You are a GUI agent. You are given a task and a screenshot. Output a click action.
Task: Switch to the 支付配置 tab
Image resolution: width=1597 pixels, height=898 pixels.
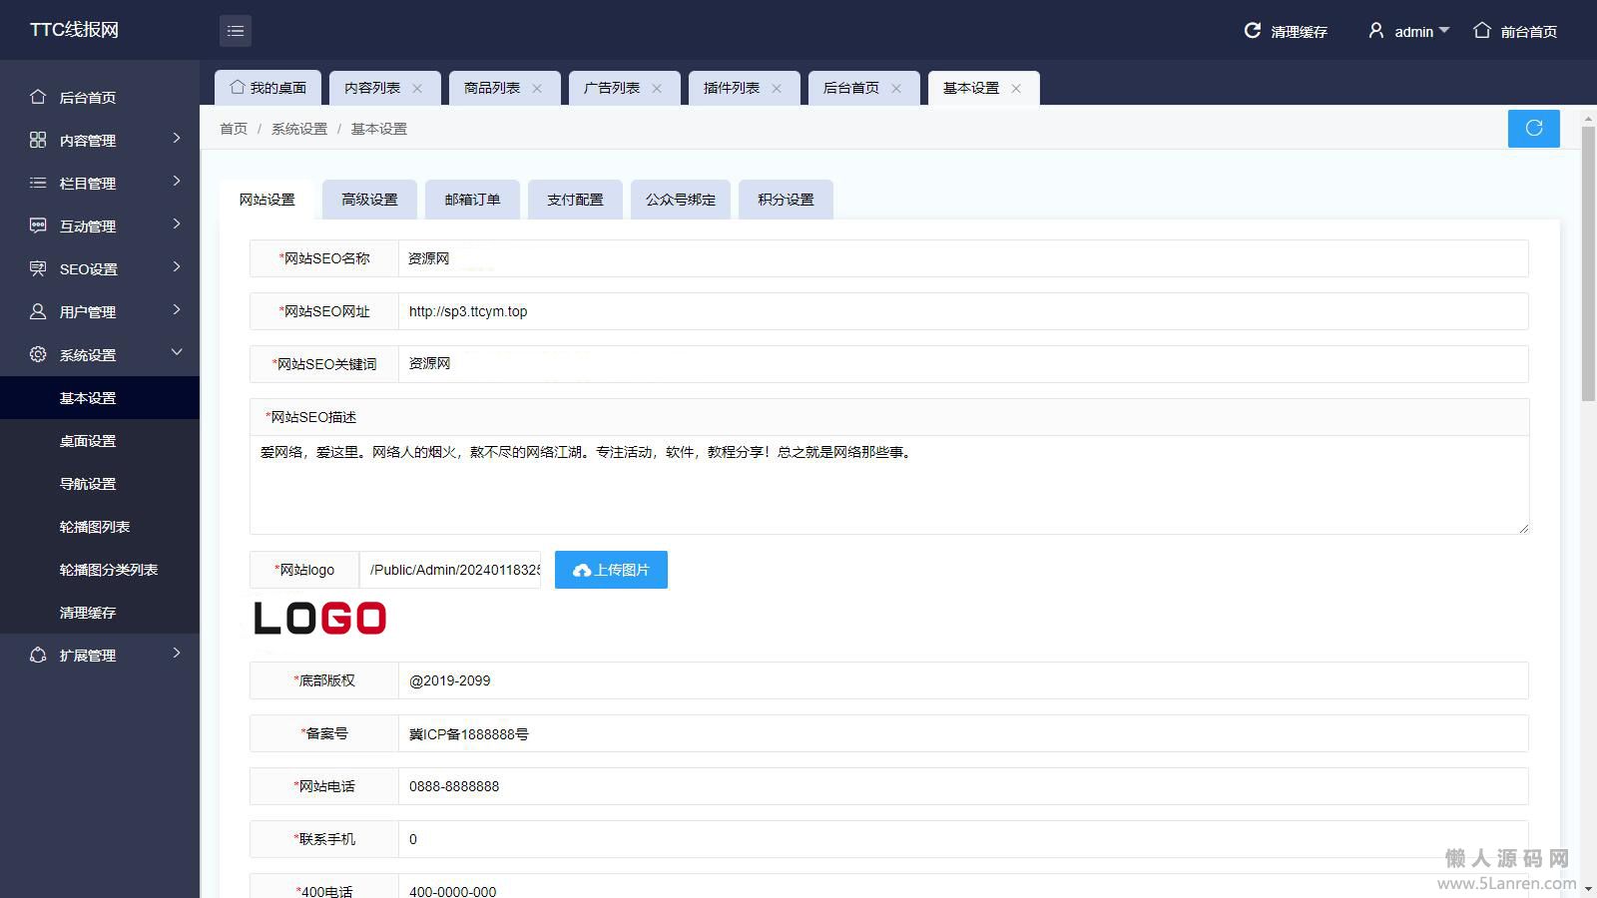click(575, 200)
